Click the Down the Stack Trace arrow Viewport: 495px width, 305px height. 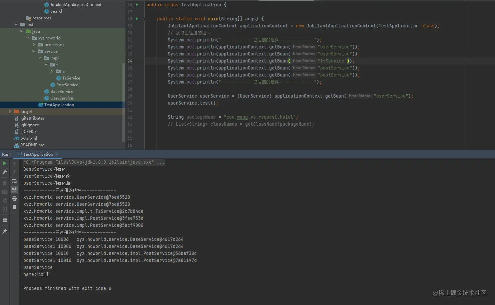[x=14, y=172]
